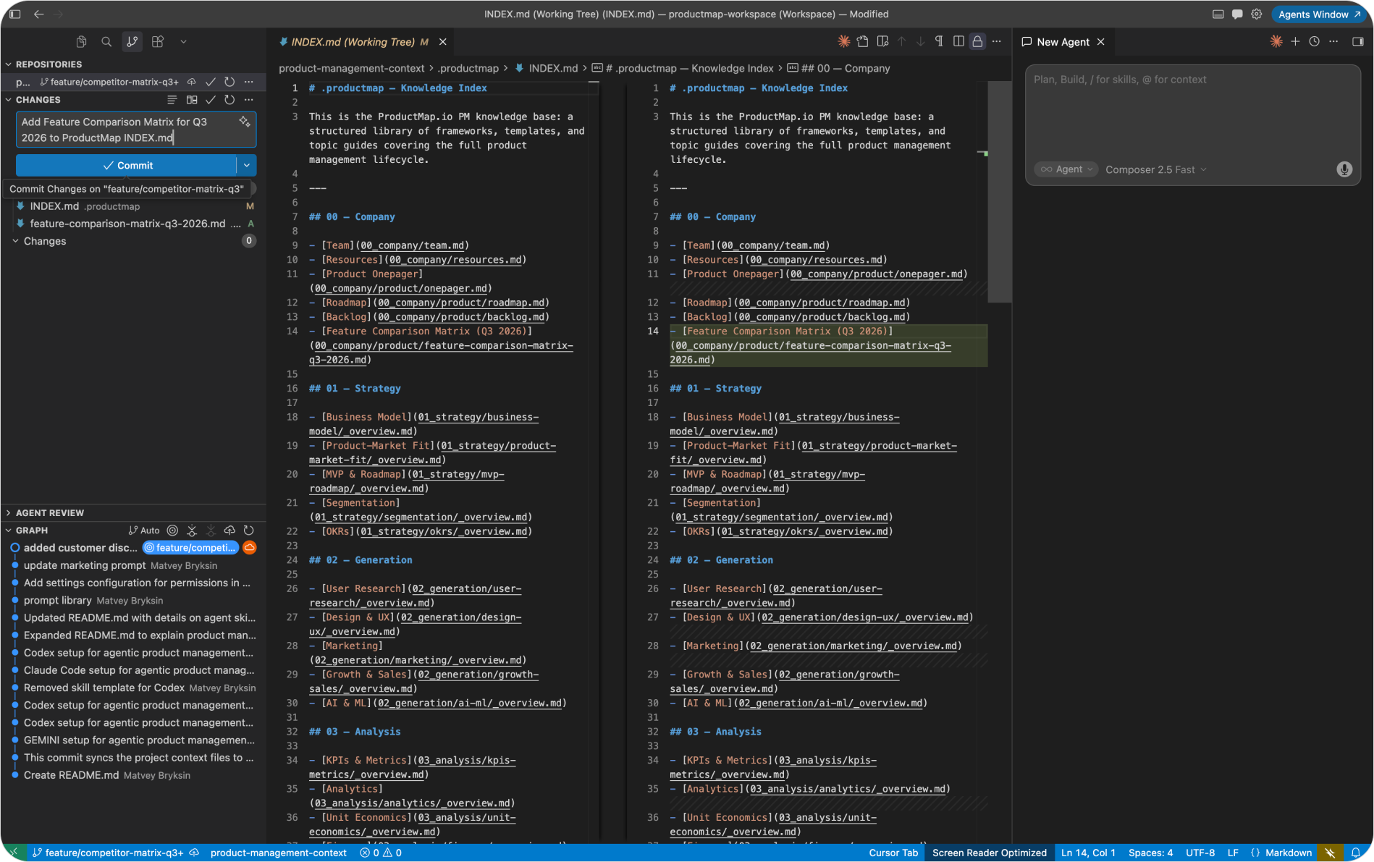Expand the AGENT REVIEW section
Image resolution: width=1374 pixels, height=862 pixels.
coord(49,512)
